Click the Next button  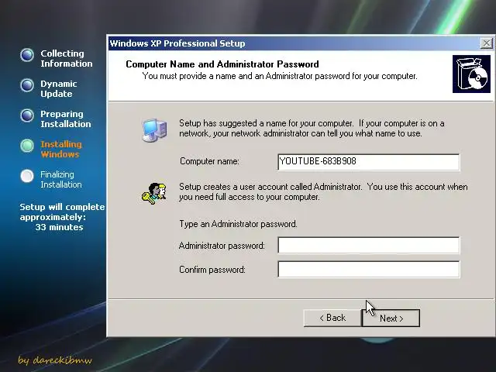[x=391, y=318]
